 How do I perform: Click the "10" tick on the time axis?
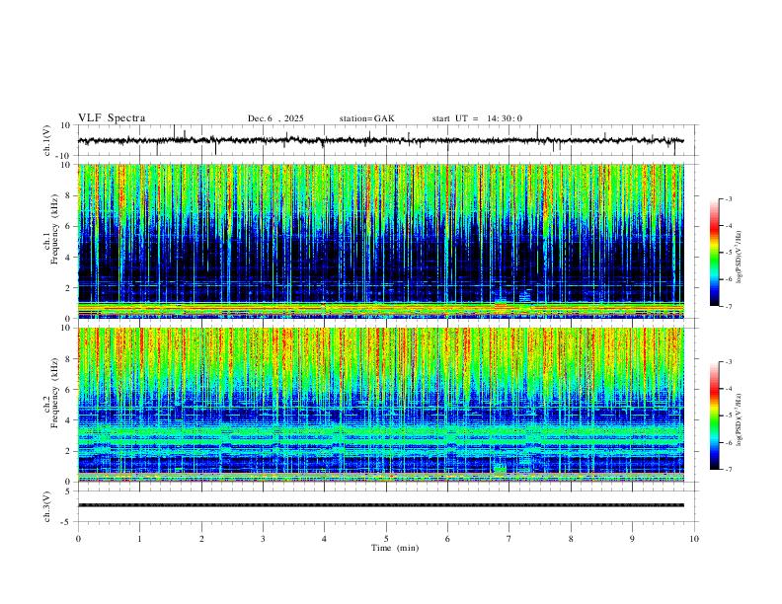(694, 539)
